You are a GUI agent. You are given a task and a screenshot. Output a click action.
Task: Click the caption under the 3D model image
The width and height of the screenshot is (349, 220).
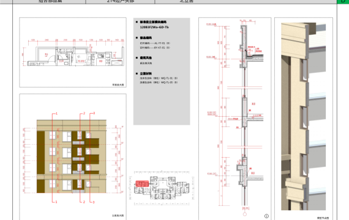click(323, 218)
